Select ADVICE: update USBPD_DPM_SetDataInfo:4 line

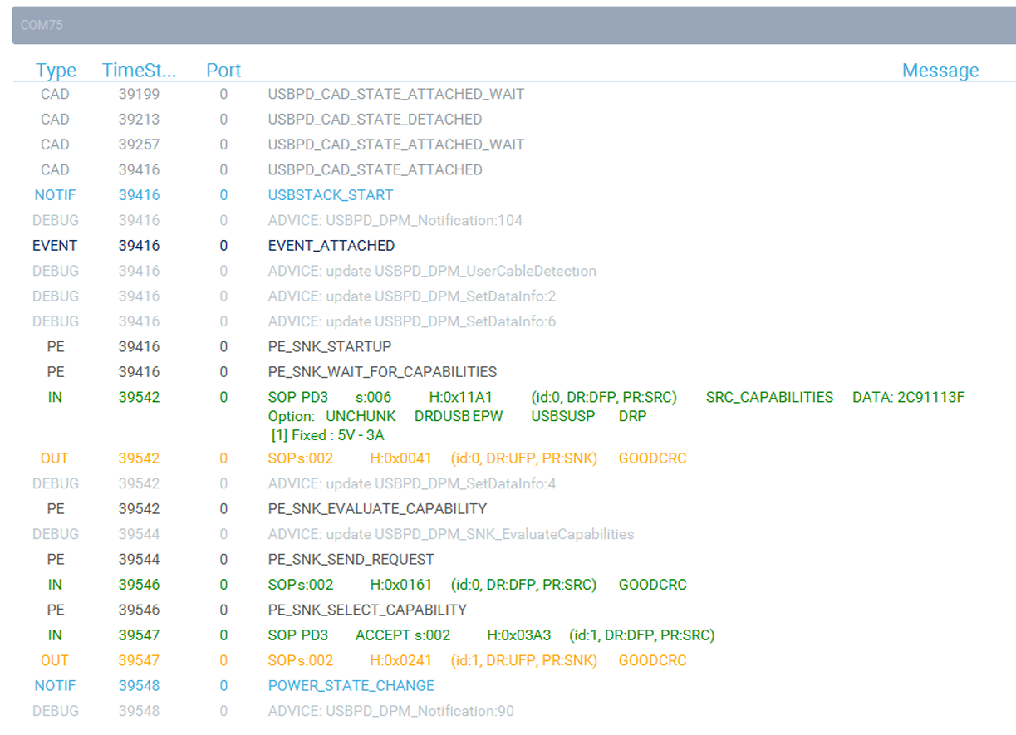pyautogui.click(x=412, y=483)
